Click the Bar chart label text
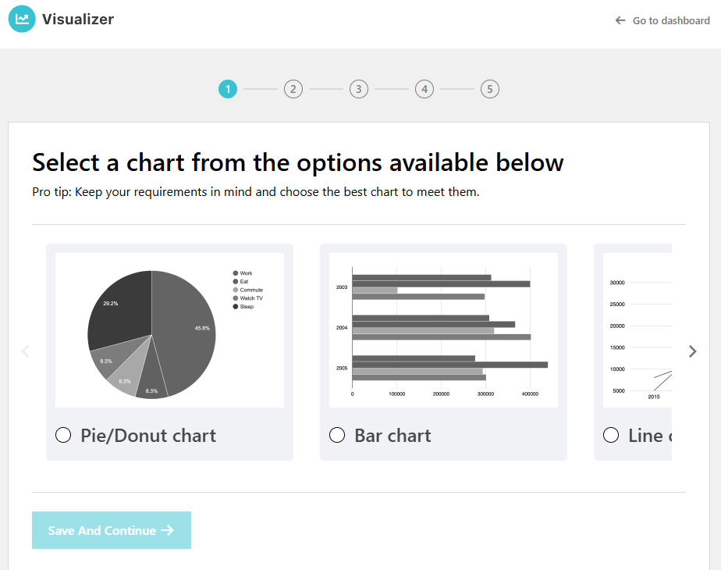 [x=392, y=436]
